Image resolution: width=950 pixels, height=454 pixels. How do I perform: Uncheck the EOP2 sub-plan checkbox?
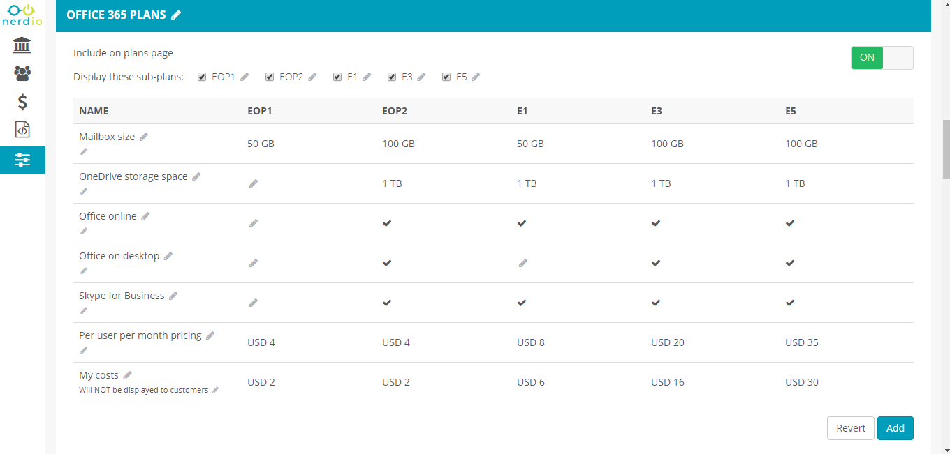[270, 77]
